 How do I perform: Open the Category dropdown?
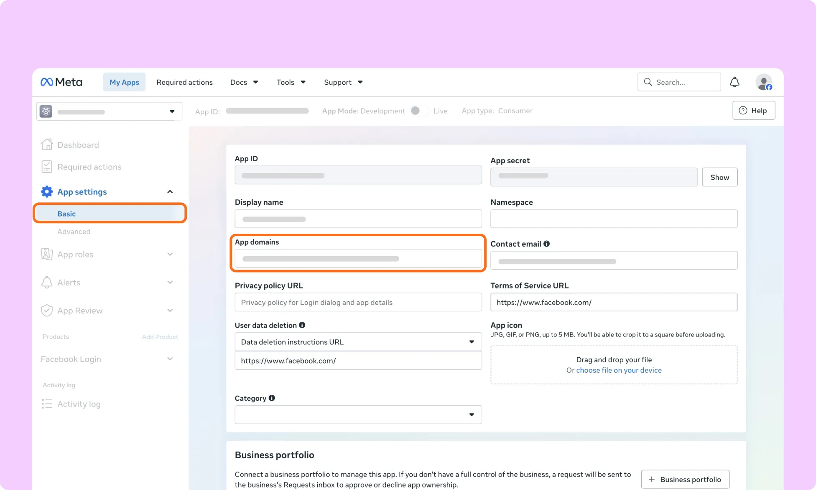tap(358, 414)
